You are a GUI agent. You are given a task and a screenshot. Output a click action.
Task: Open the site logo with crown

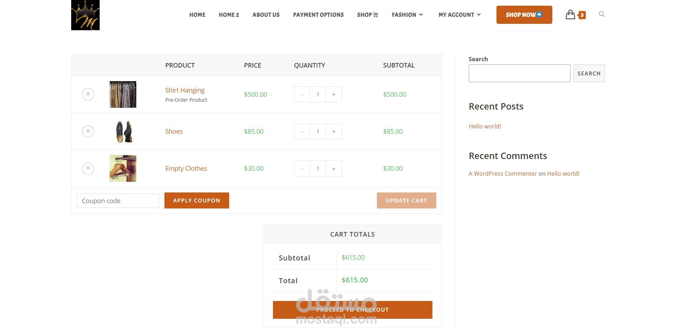tap(85, 15)
